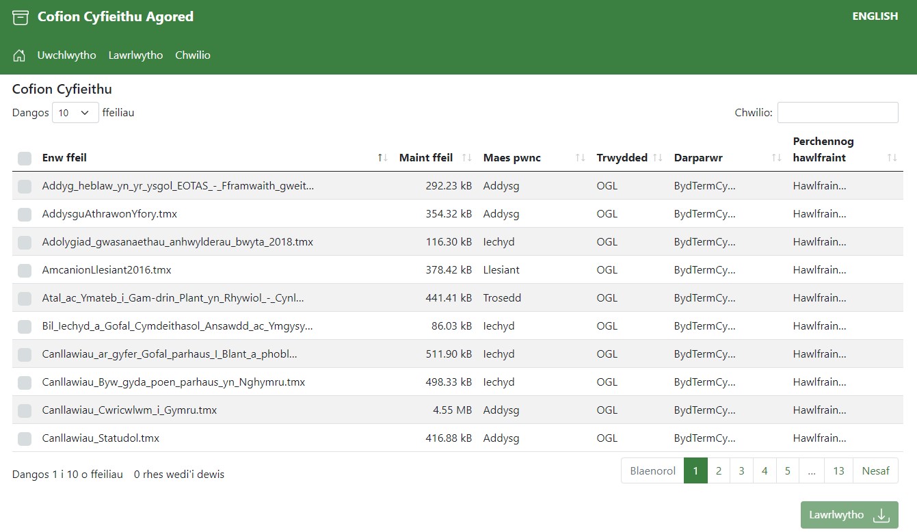Click the 292.23 kB size cell
917x532 pixels.
pos(449,186)
